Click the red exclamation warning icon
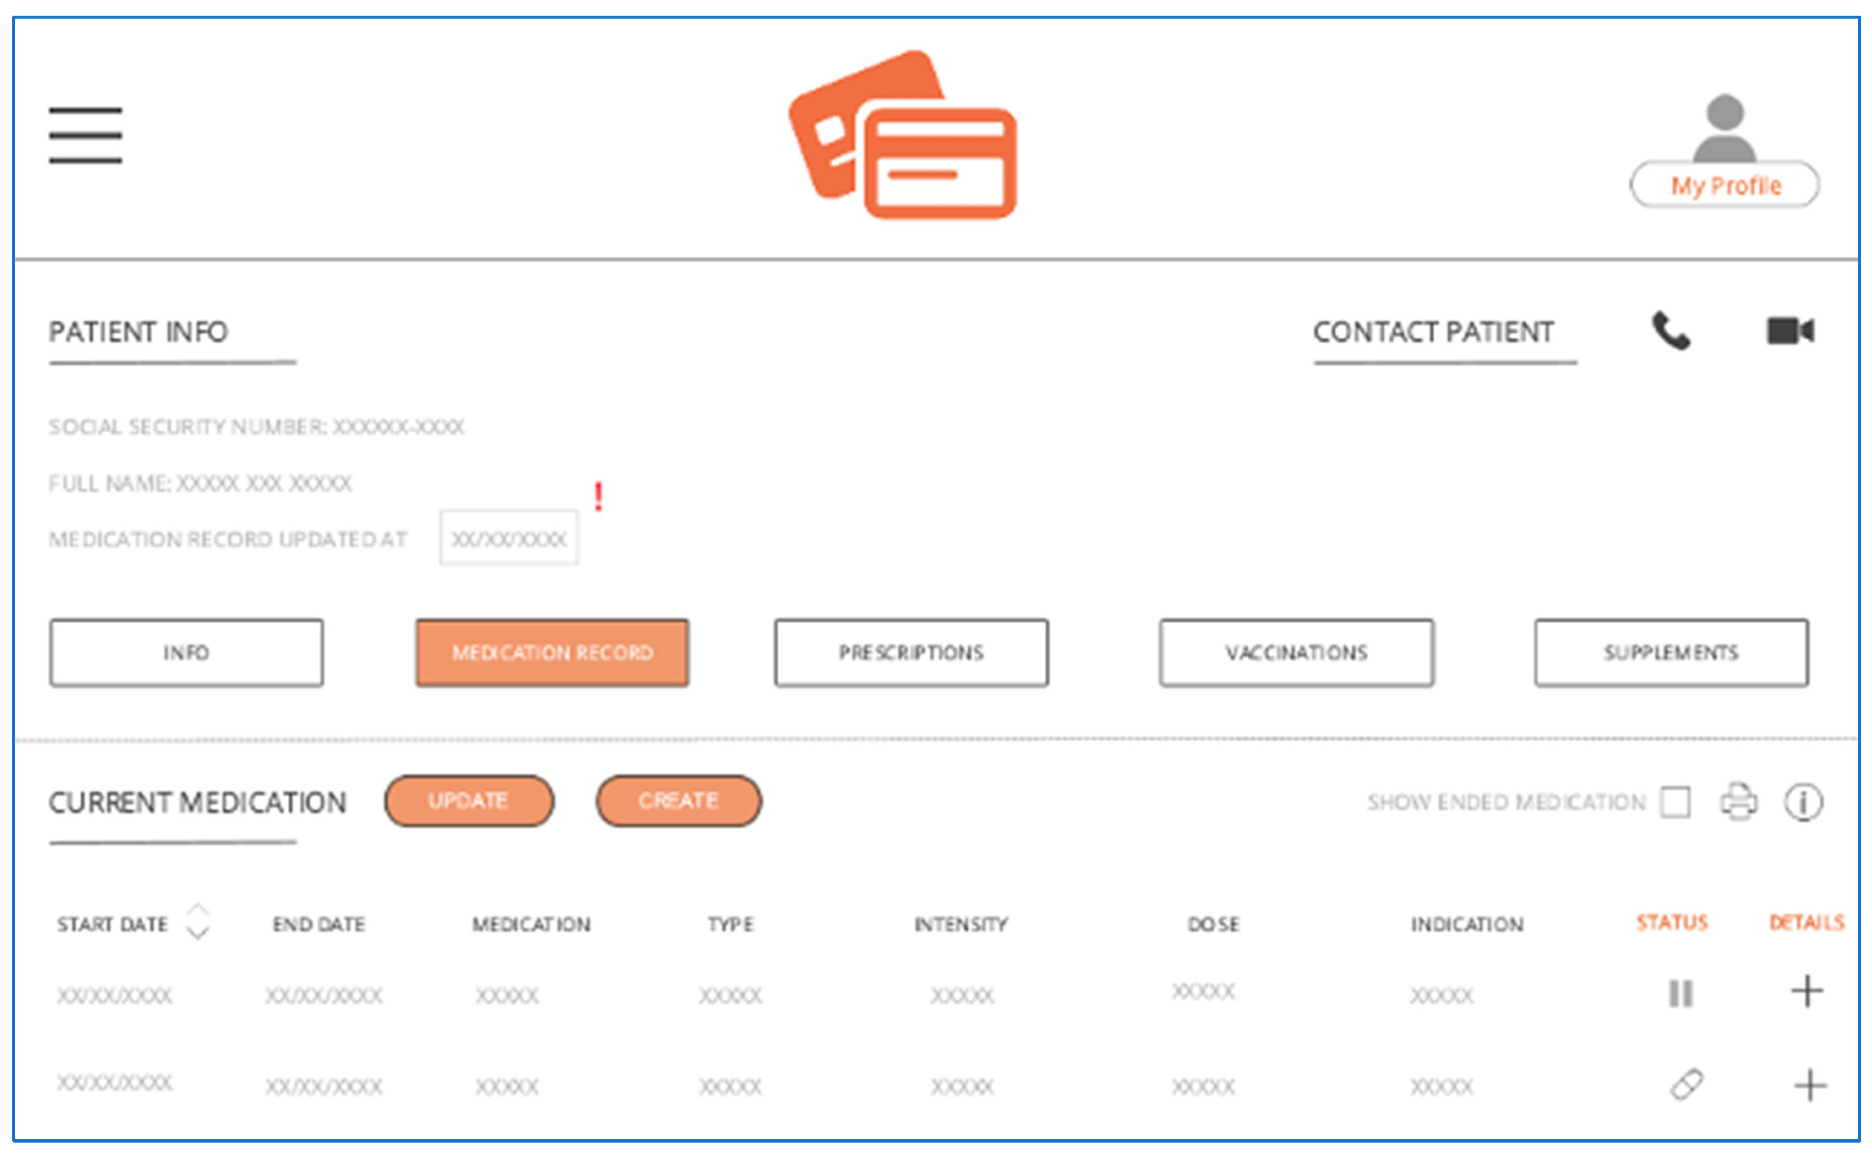1872x1154 pixels. coord(598,496)
